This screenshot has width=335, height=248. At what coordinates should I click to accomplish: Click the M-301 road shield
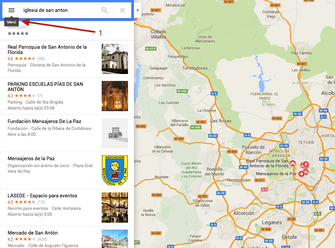tap(319, 230)
